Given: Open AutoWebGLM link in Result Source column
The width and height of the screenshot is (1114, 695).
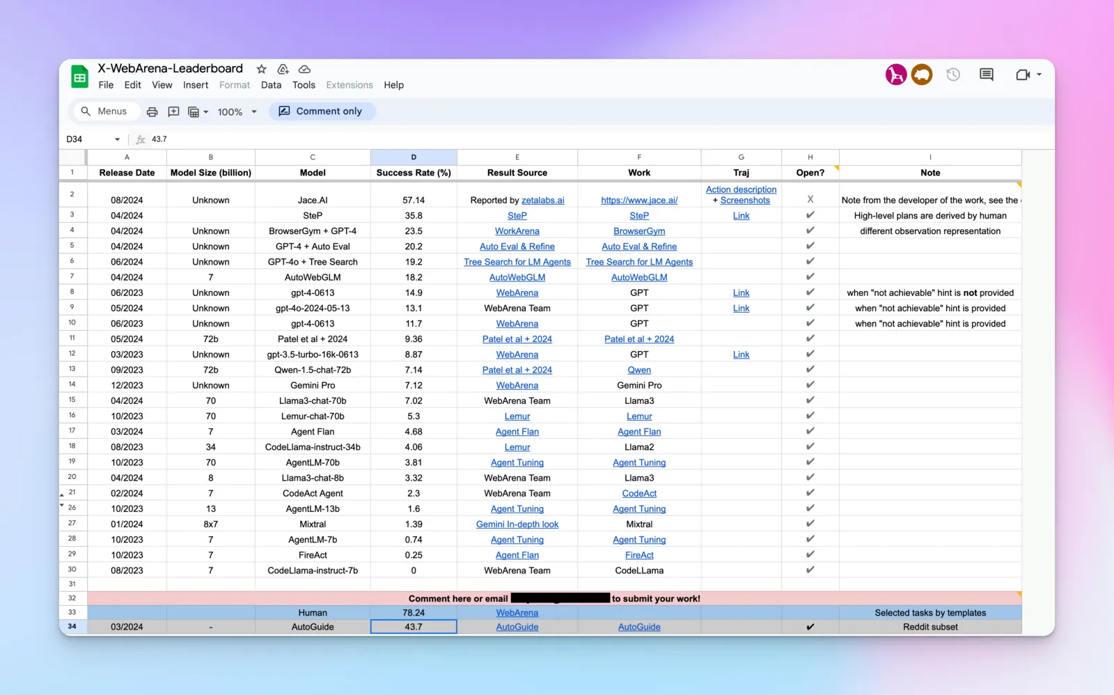Looking at the screenshot, I should click(517, 277).
